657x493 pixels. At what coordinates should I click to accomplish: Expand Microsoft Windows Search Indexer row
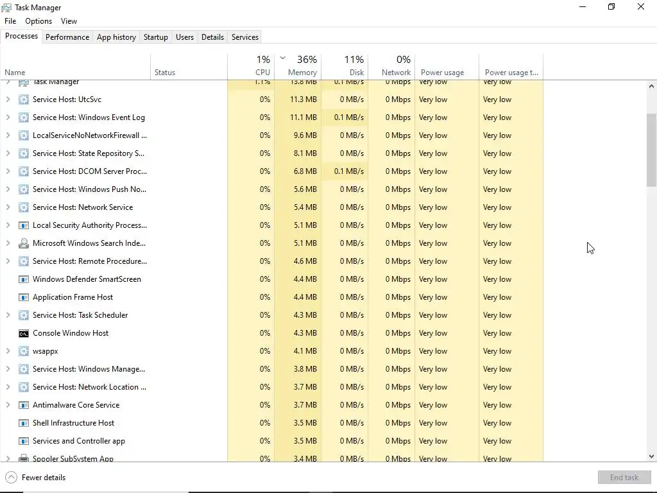point(8,243)
